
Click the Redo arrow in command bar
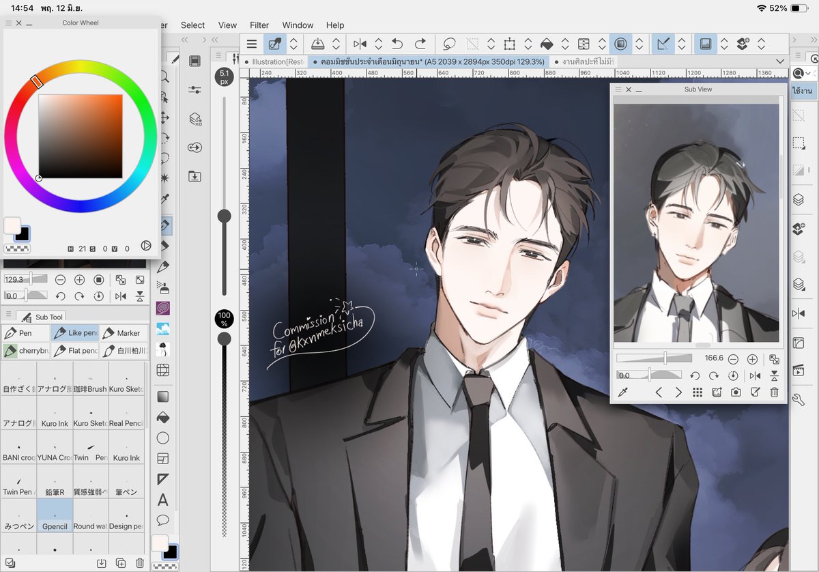(420, 44)
